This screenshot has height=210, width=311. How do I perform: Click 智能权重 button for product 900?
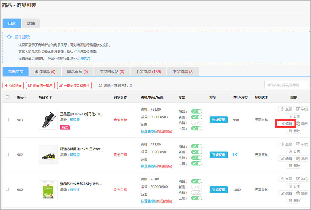click(219, 189)
